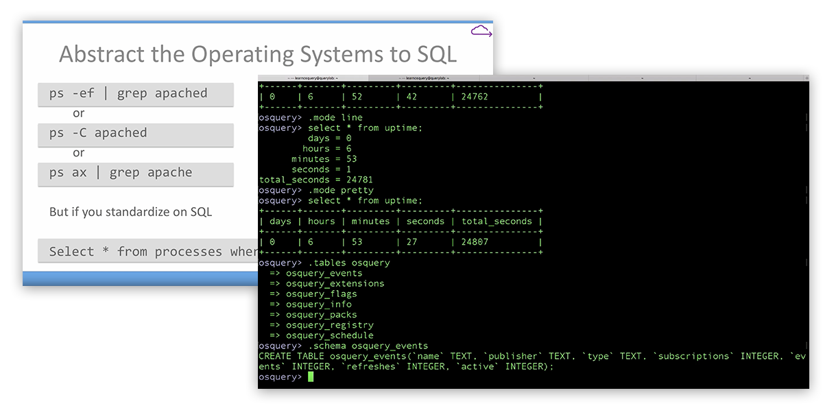Viewport: 823px width, 406px height.
Task: Click 'osquery_flags' in the tables list
Action: pyautogui.click(x=321, y=294)
